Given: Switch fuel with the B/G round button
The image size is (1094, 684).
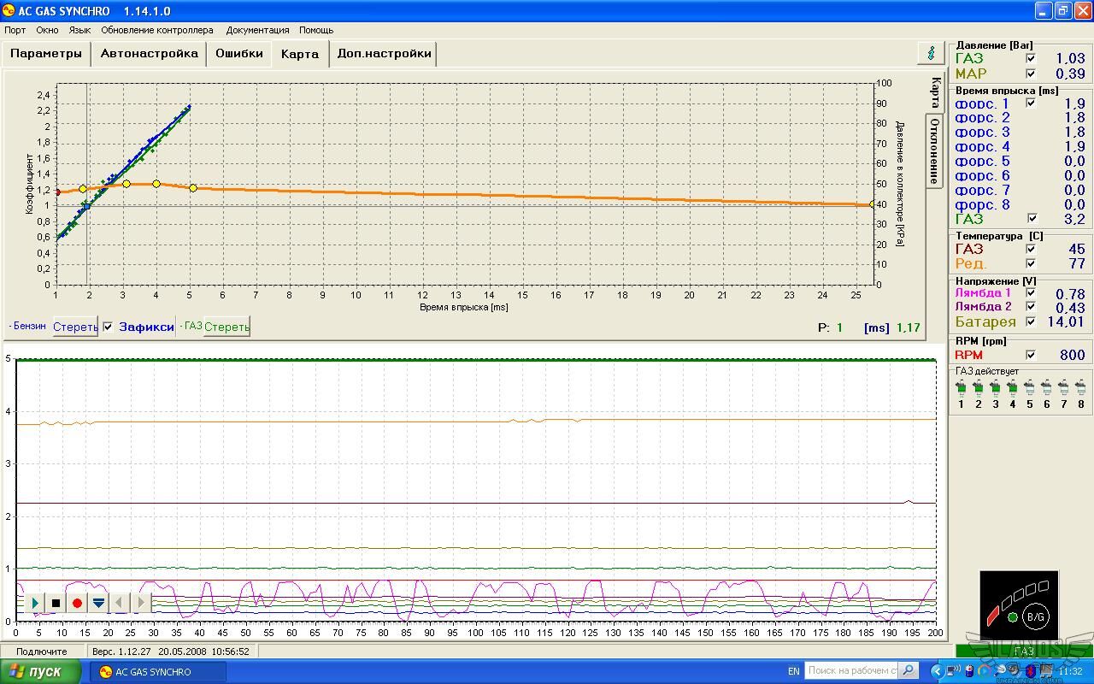Looking at the screenshot, I should 1035,616.
